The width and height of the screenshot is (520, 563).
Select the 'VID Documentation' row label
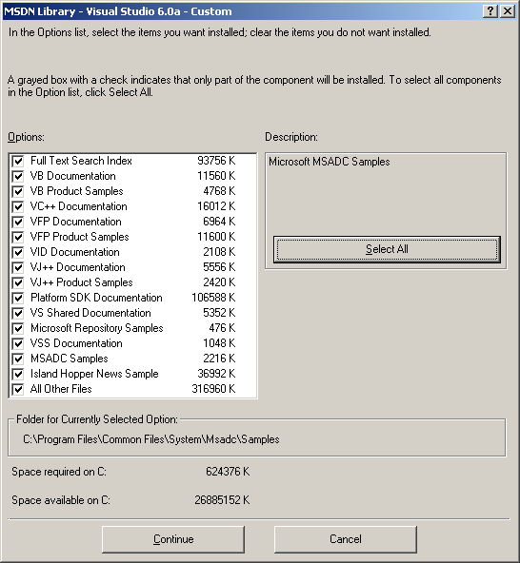click(75, 252)
